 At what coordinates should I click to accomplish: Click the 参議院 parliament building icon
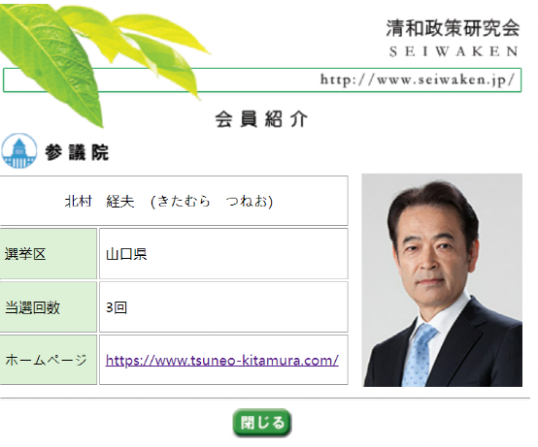(x=18, y=150)
